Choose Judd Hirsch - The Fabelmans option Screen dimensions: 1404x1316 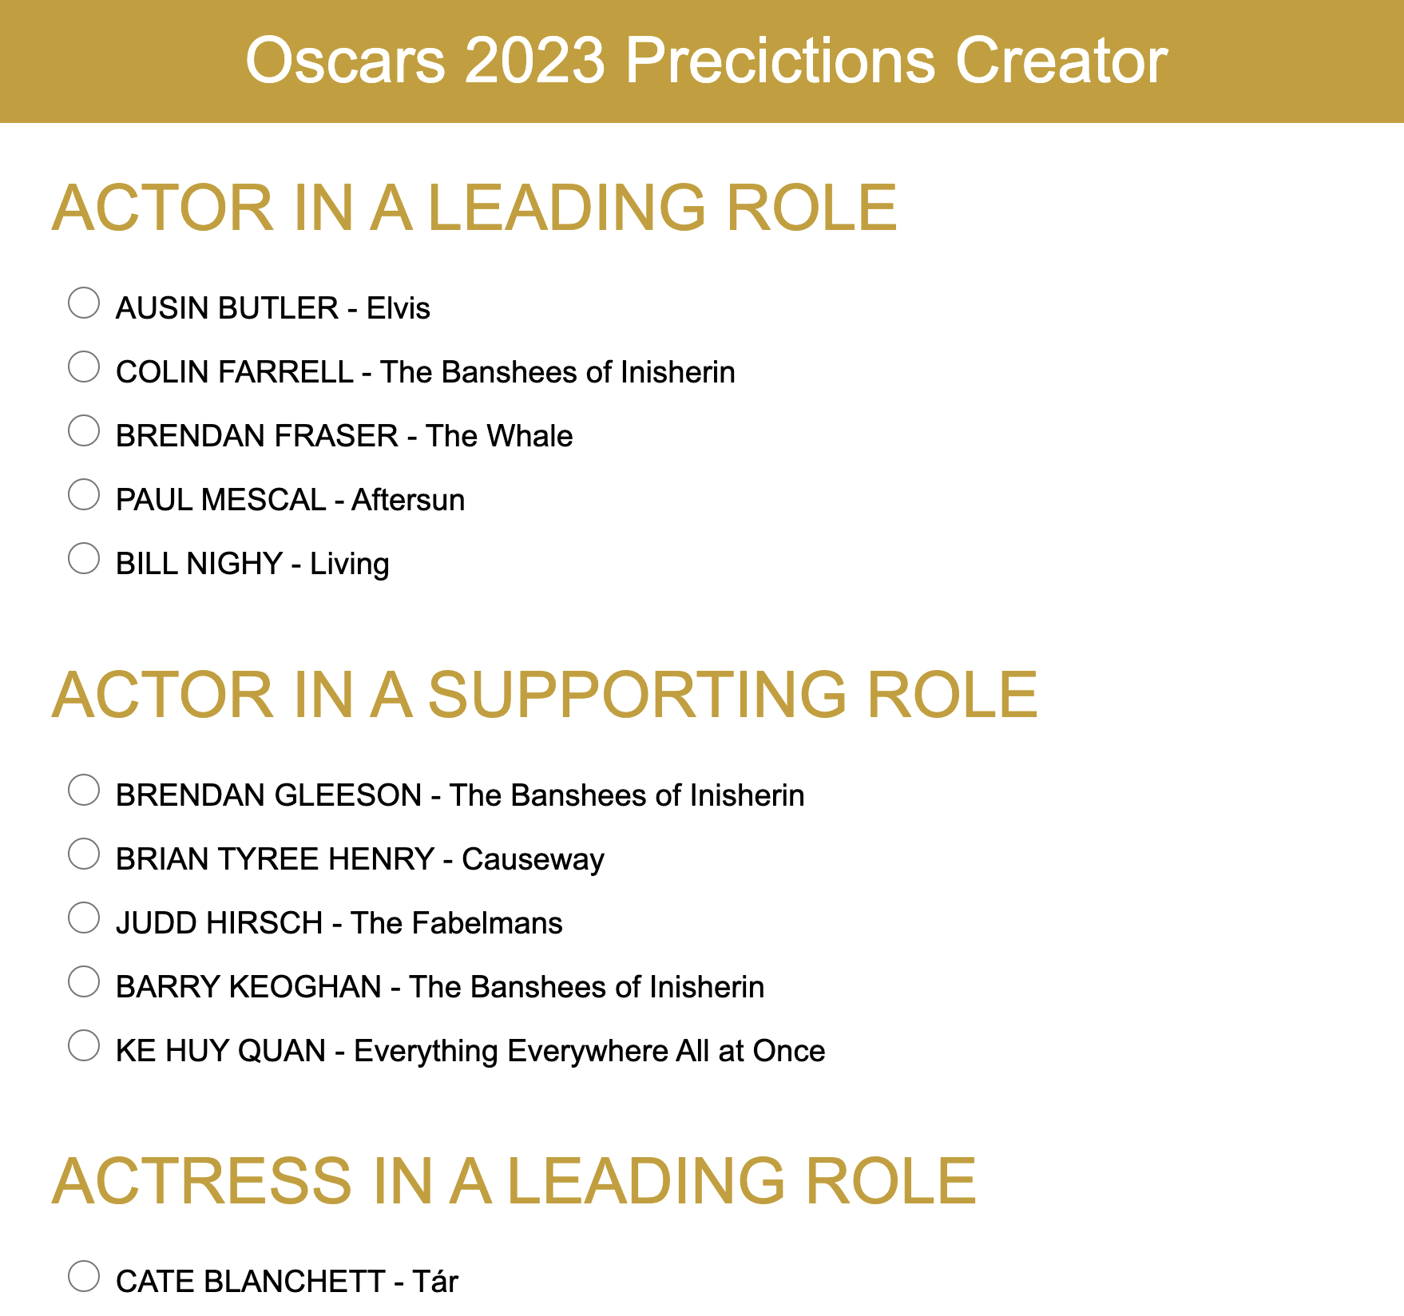[x=84, y=918]
